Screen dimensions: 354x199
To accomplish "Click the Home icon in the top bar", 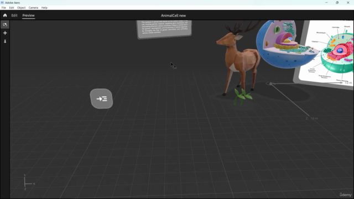I will tap(5, 15).
